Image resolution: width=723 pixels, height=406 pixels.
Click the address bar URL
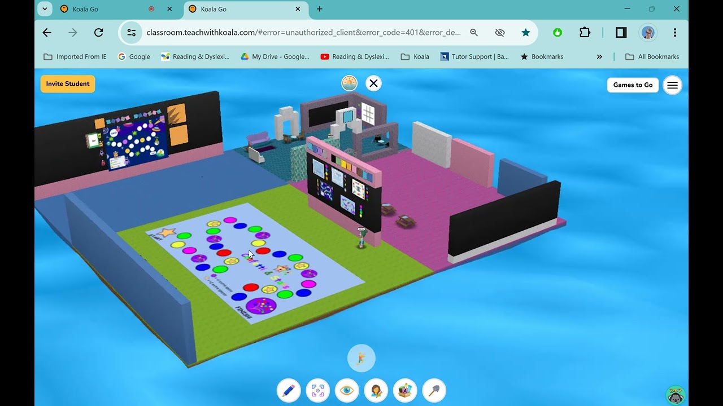(304, 33)
